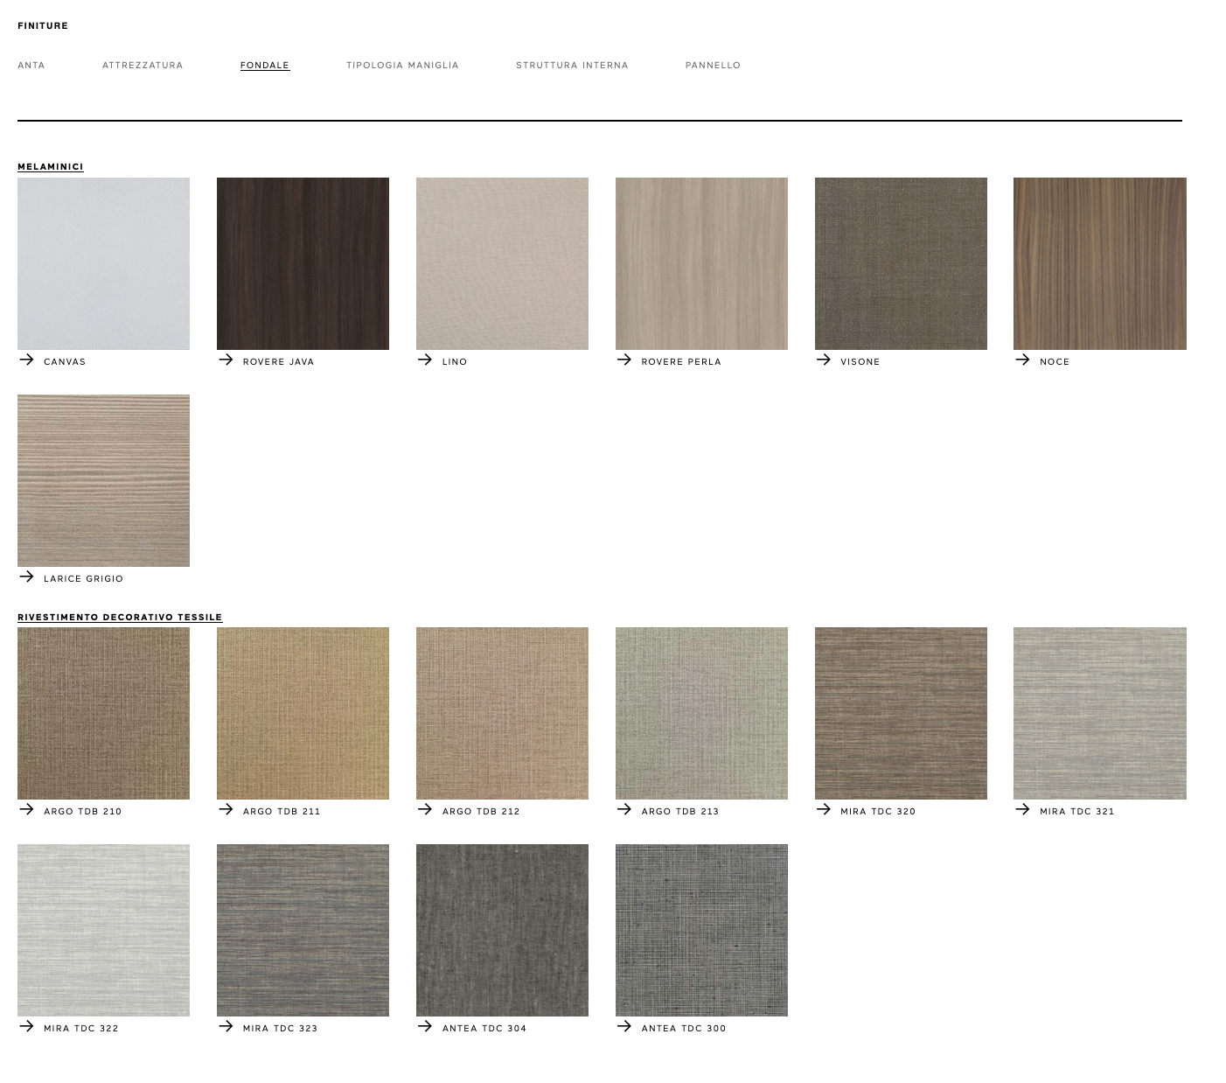Click the Melaminici section heading

click(51, 167)
